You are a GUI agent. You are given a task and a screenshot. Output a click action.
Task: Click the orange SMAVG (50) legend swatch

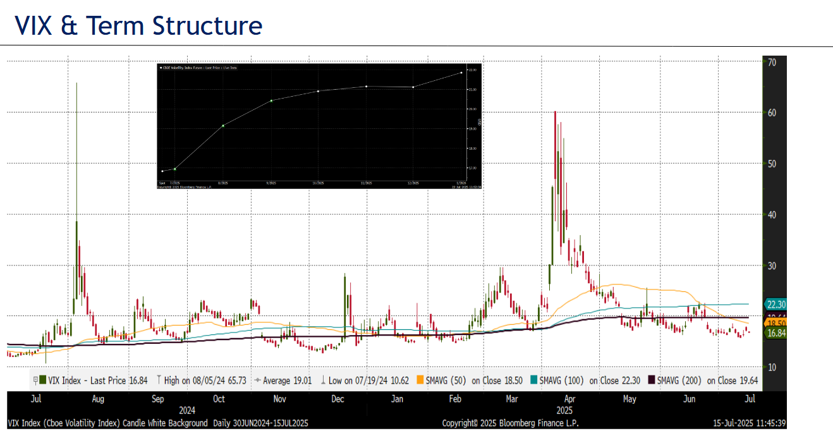[420, 380]
